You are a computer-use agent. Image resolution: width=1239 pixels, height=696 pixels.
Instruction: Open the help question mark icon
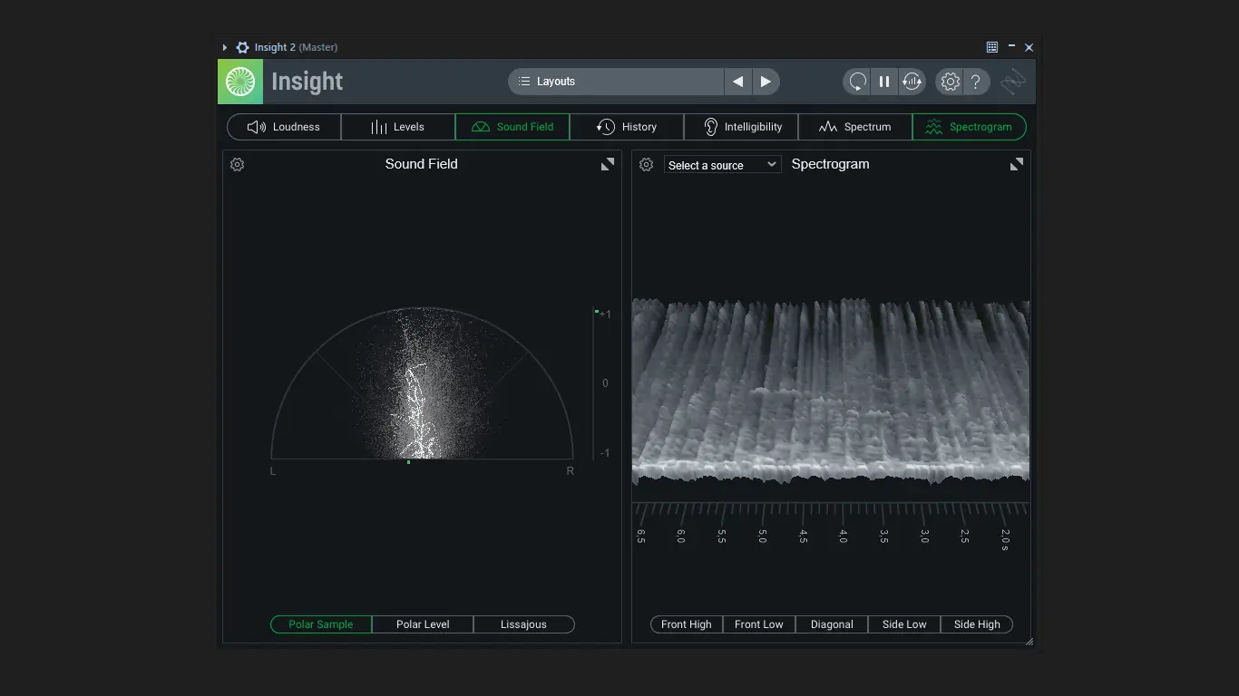(x=976, y=82)
